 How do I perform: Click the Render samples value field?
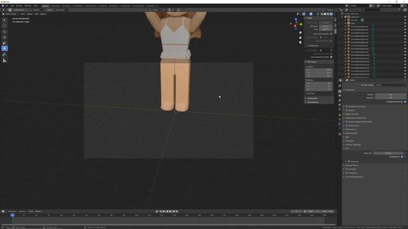[391, 95]
